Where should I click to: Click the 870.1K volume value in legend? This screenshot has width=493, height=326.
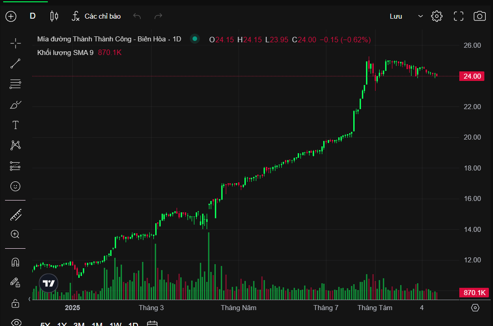click(x=109, y=53)
